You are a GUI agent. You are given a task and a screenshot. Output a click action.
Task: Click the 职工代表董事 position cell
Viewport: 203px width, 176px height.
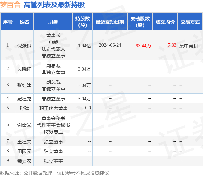pyautogui.click(x=53, y=108)
